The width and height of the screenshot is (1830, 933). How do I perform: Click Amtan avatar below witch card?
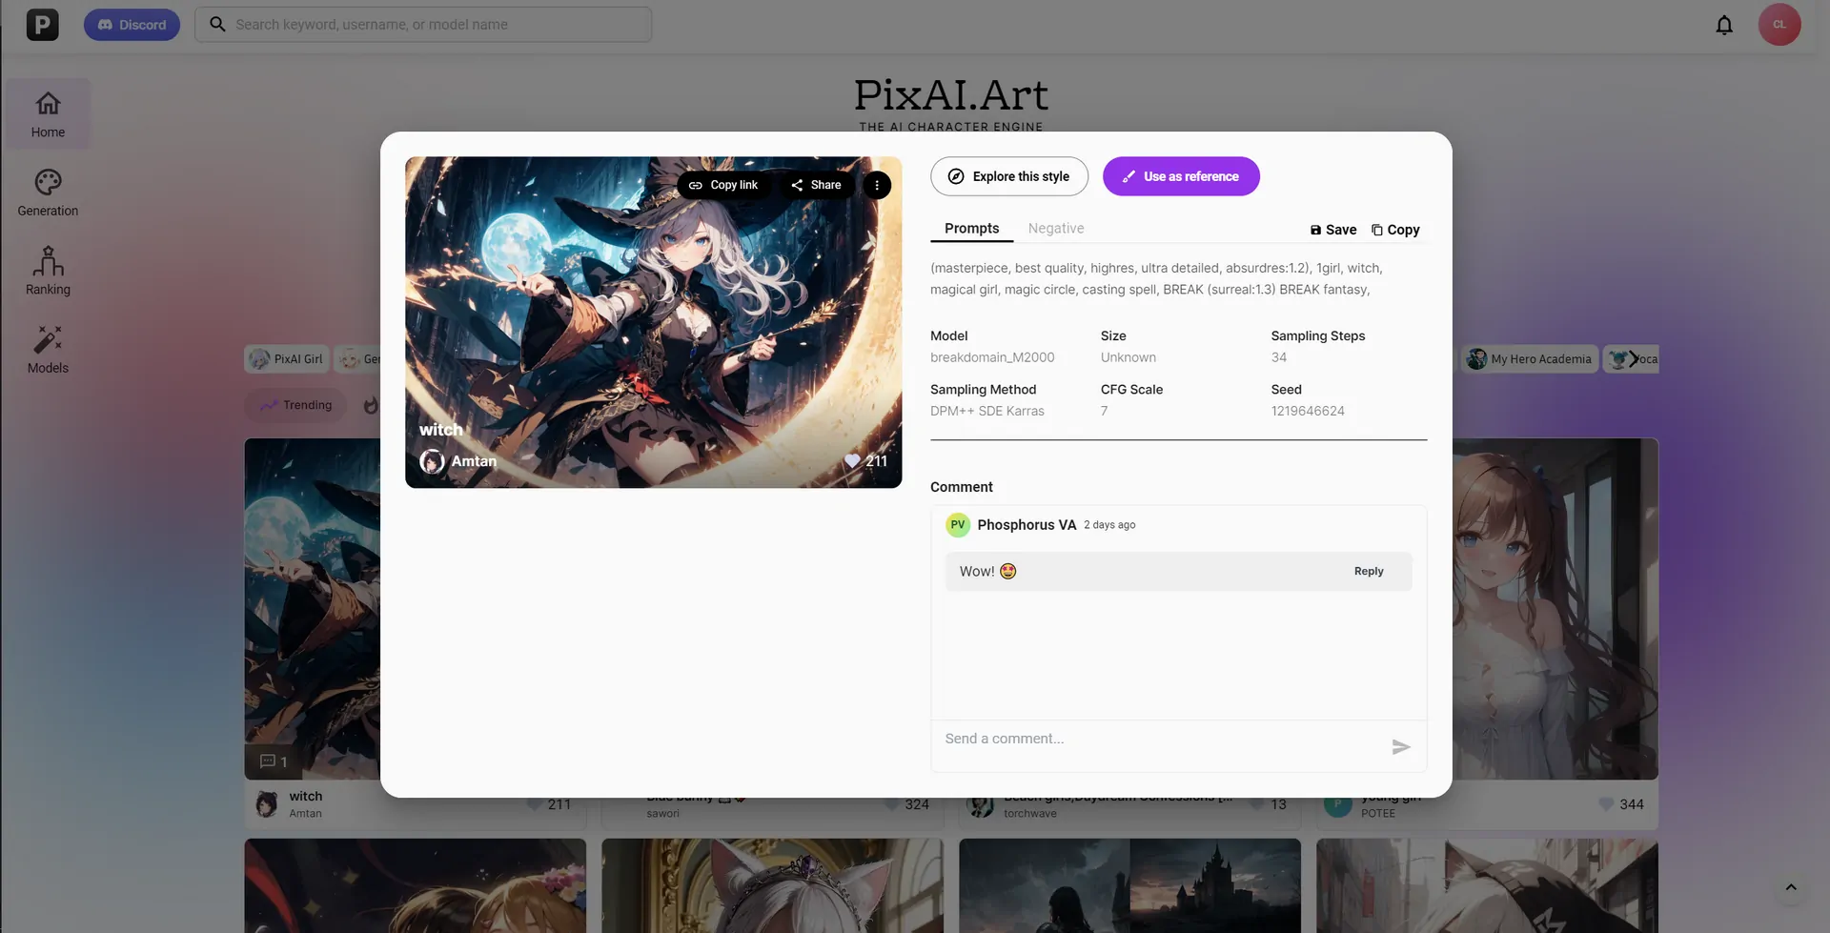coord(268,804)
